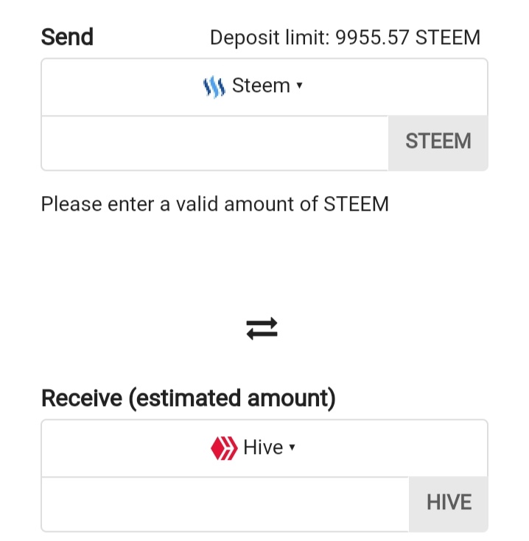Select the Steem currency name text
529x541 pixels.
(x=261, y=85)
